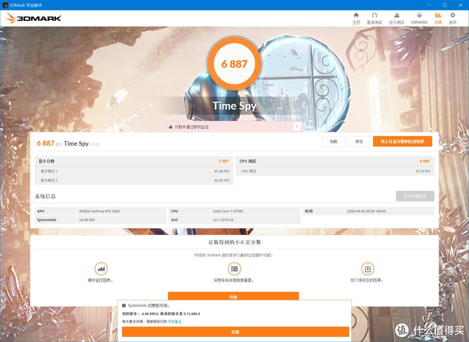Click the save results offline icon
Viewport: 469px width, 342px height.
point(368,269)
